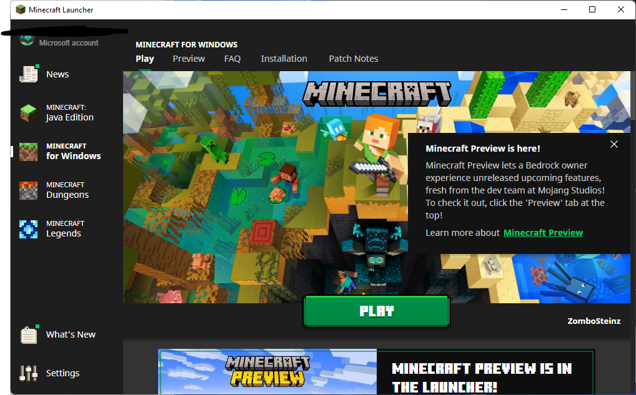Click the 'Minecraft Preview is here!' title
Screen dimensions: 636x395
point(483,149)
